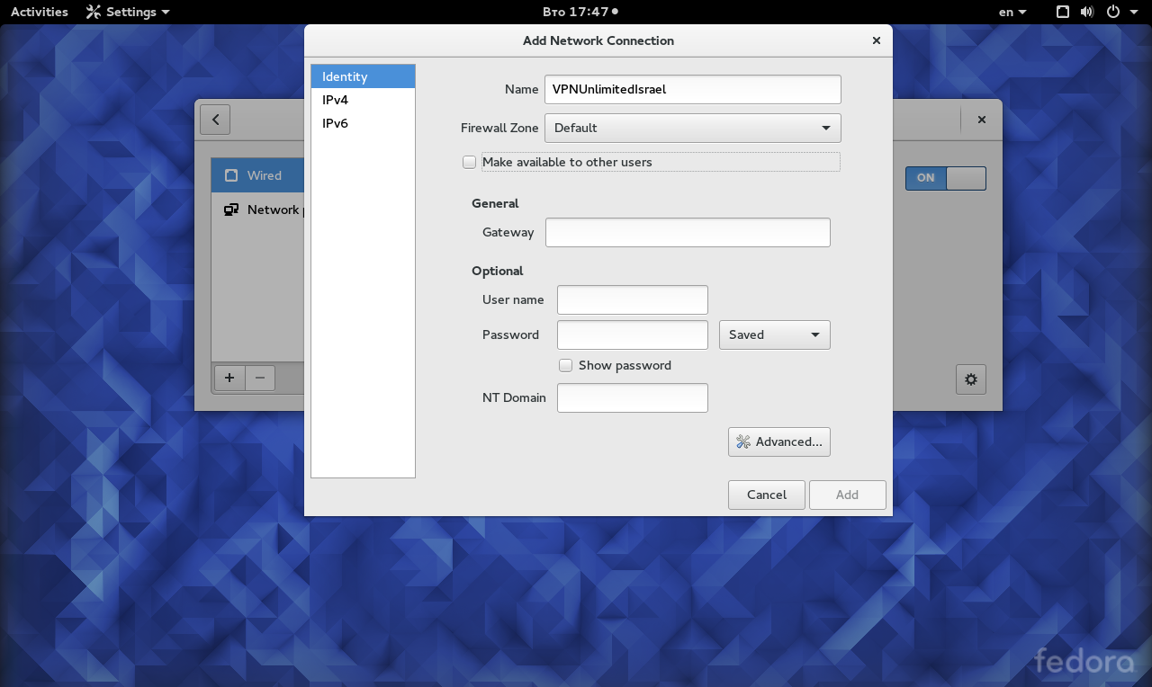Click the Password input field
The image size is (1152, 687).
[633, 335]
